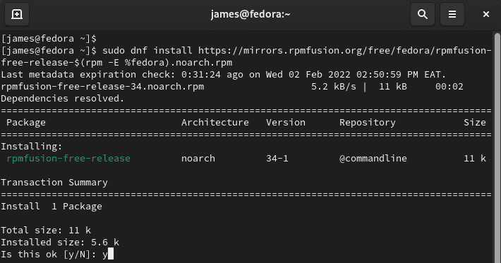Click the Package column header
The height and width of the screenshot is (263, 501).
tap(26, 123)
